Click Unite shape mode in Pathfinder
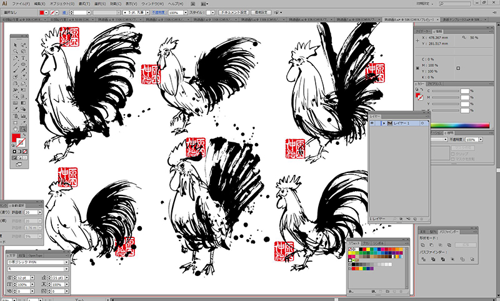The height and width of the screenshot is (301, 500). [x=423, y=245]
